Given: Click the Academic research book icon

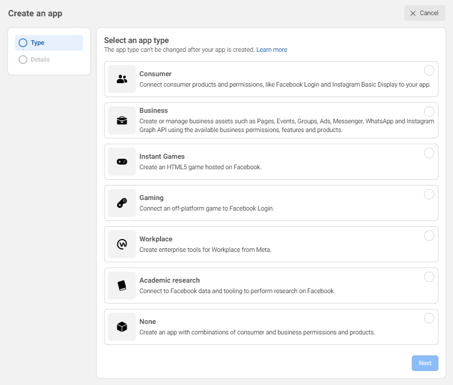Looking at the screenshot, I should pos(122,286).
